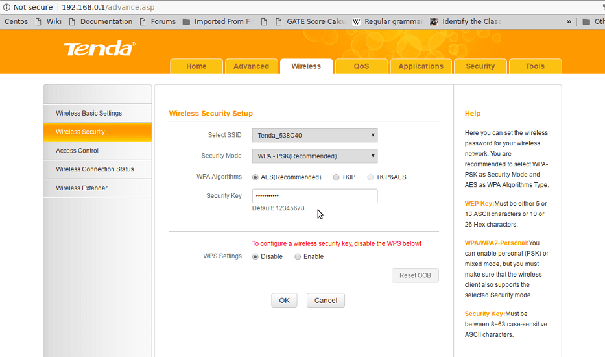Switch to the Advanced tab

click(251, 66)
